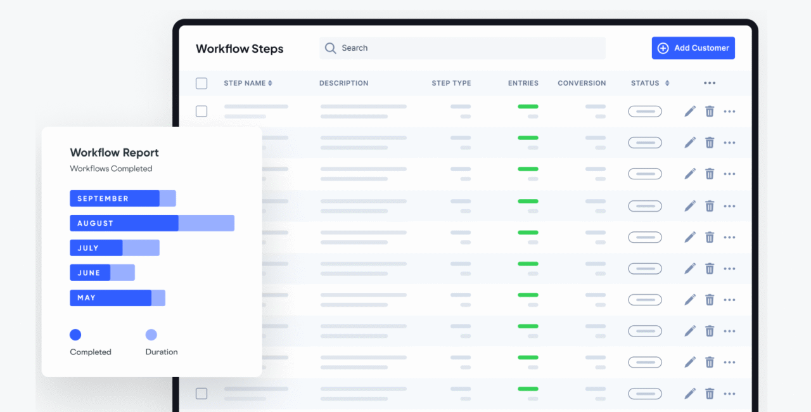Click the plus icon on Add Customer

click(x=663, y=48)
